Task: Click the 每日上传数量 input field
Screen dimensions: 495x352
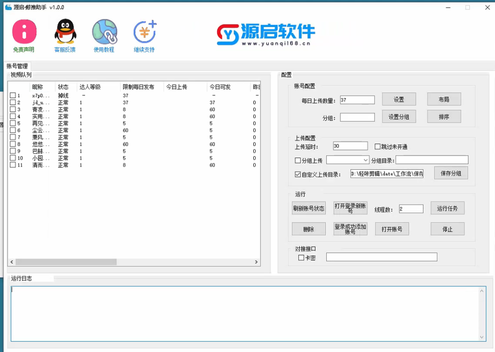Action: [x=357, y=100]
